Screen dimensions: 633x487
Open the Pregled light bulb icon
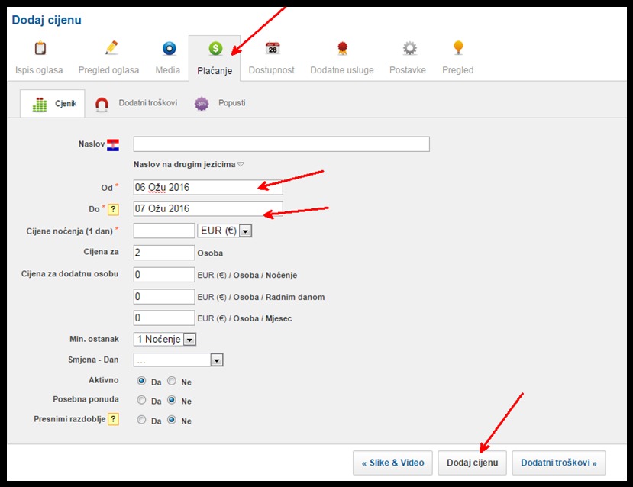[457, 48]
